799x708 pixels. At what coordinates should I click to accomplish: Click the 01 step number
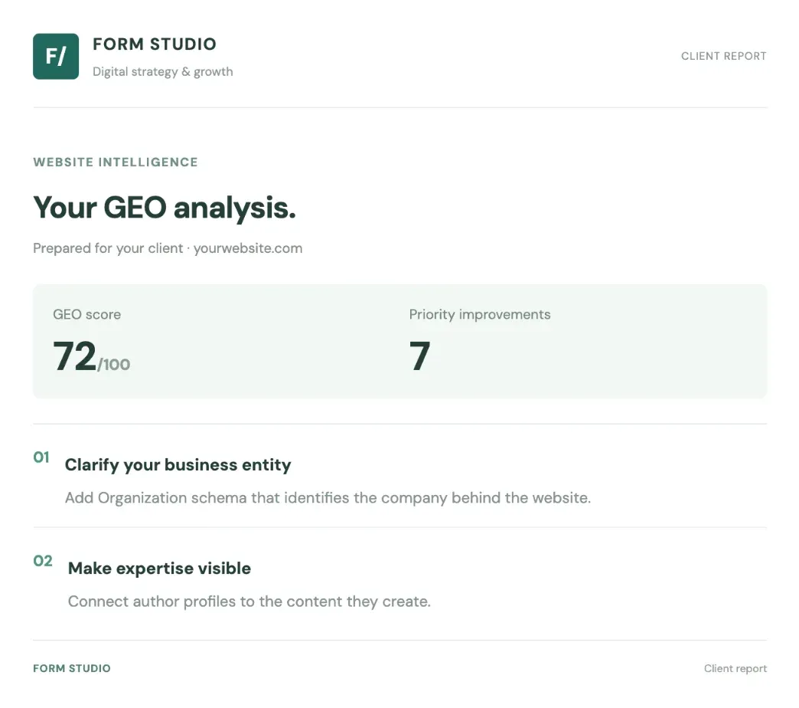coord(41,457)
